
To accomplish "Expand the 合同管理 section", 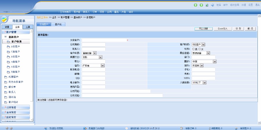I will point(16,112).
